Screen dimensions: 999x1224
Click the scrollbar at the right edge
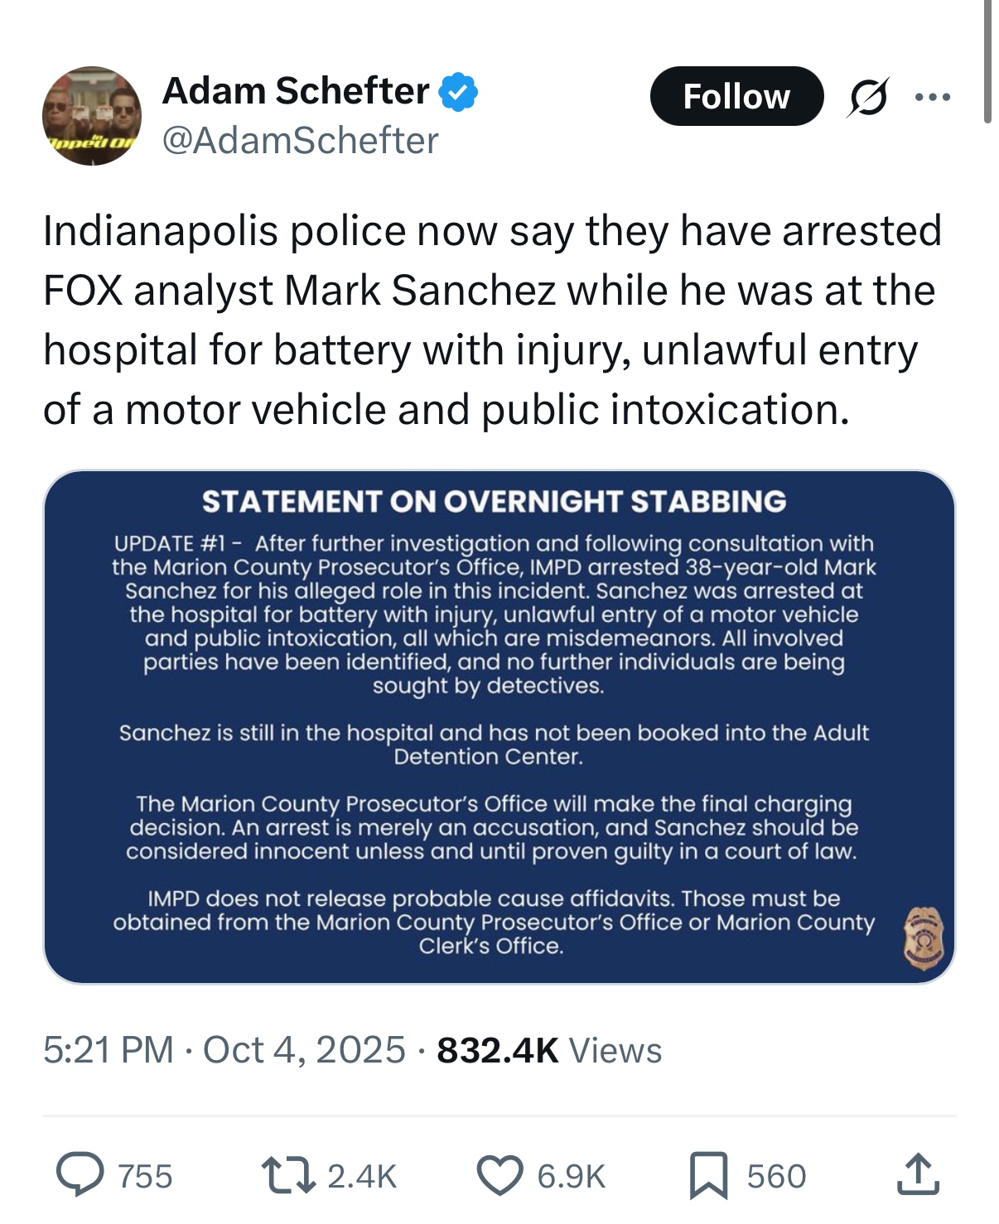click(987, 62)
